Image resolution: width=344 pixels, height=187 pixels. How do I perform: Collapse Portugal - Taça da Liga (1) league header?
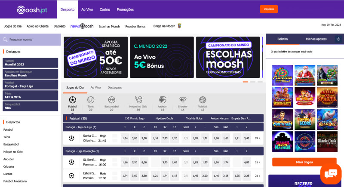click(163, 127)
